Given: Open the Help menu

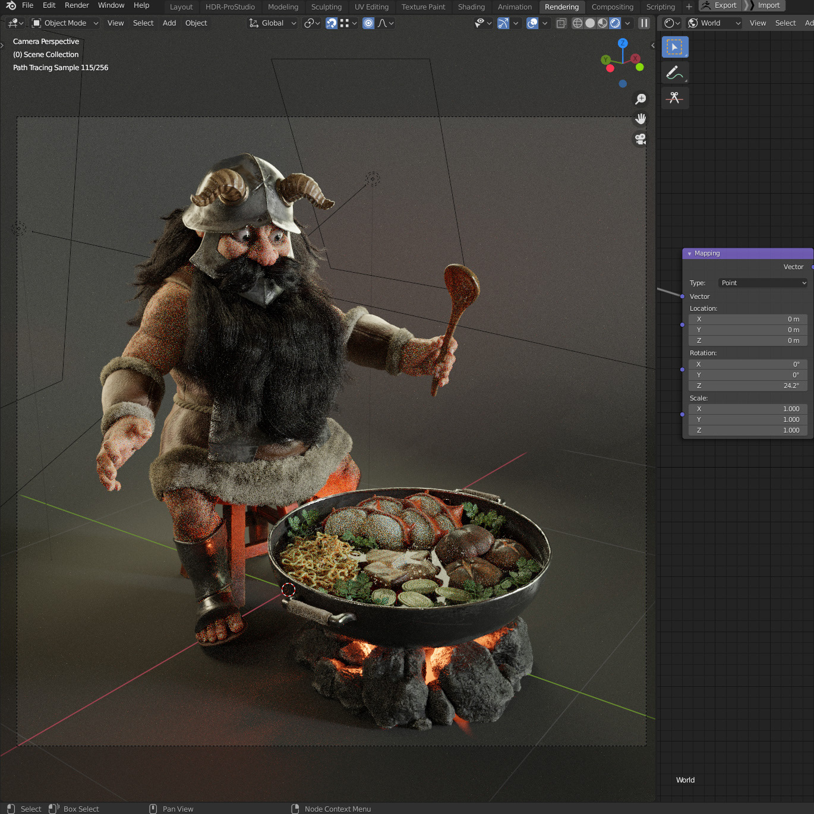Looking at the screenshot, I should (141, 5).
